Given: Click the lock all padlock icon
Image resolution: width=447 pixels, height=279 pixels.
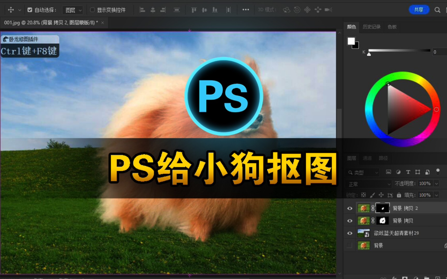Looking at the screenshot, I should [x=399, y=195].
